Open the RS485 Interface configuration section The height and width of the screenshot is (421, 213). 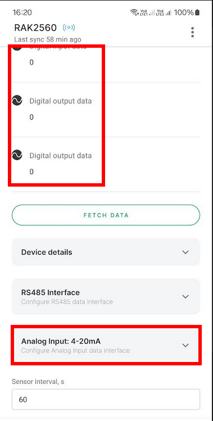(106, 296)
